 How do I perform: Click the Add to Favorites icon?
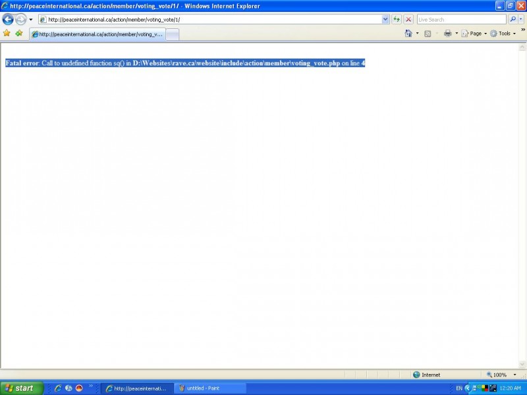click(x=19, y=33)
